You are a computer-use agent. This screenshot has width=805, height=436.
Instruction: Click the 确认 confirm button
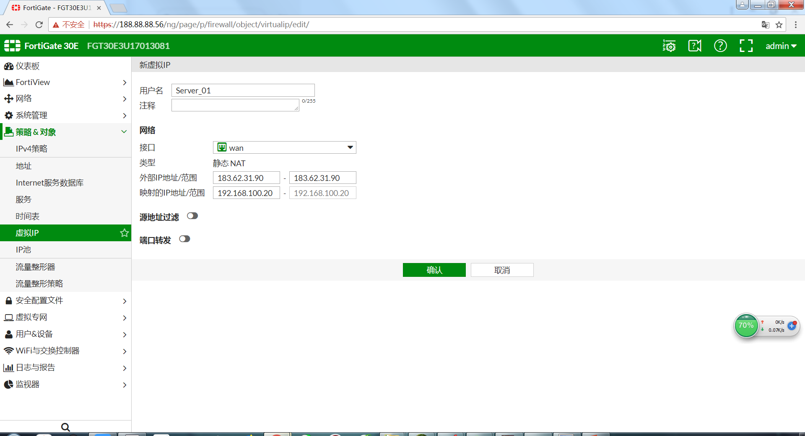point(434,270)
